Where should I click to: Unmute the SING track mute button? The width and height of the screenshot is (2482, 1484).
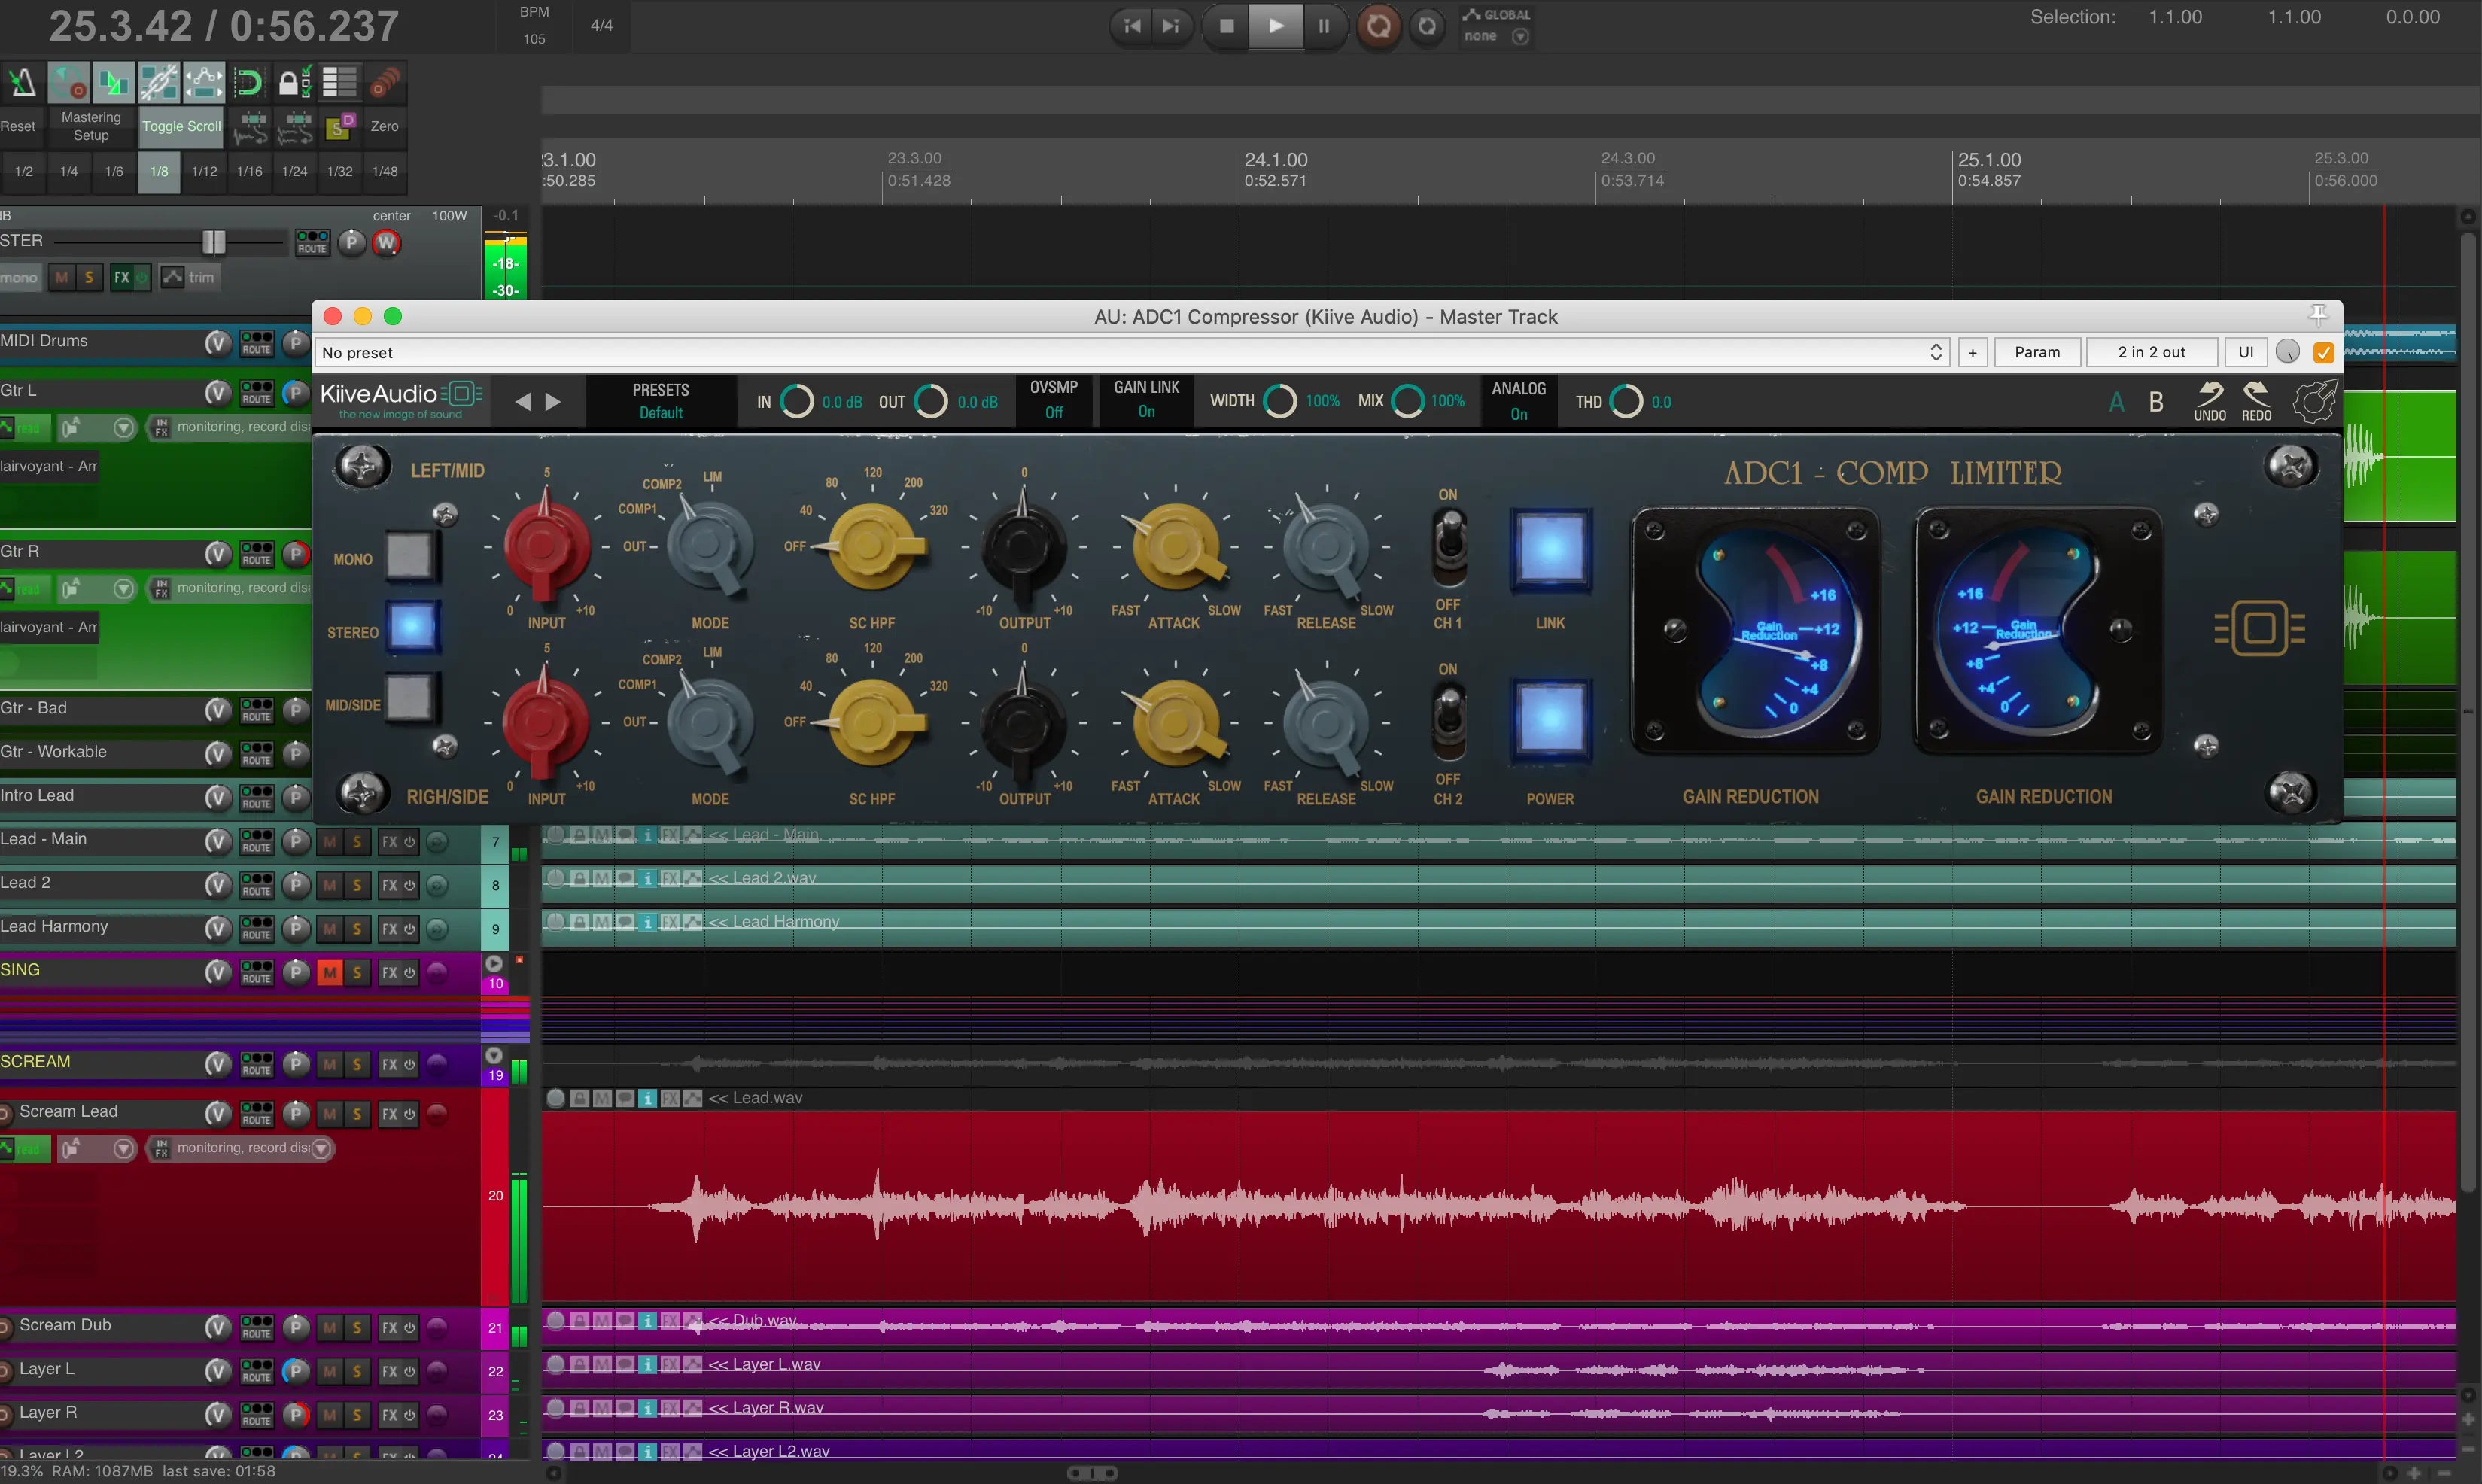[x=329, y=972]
